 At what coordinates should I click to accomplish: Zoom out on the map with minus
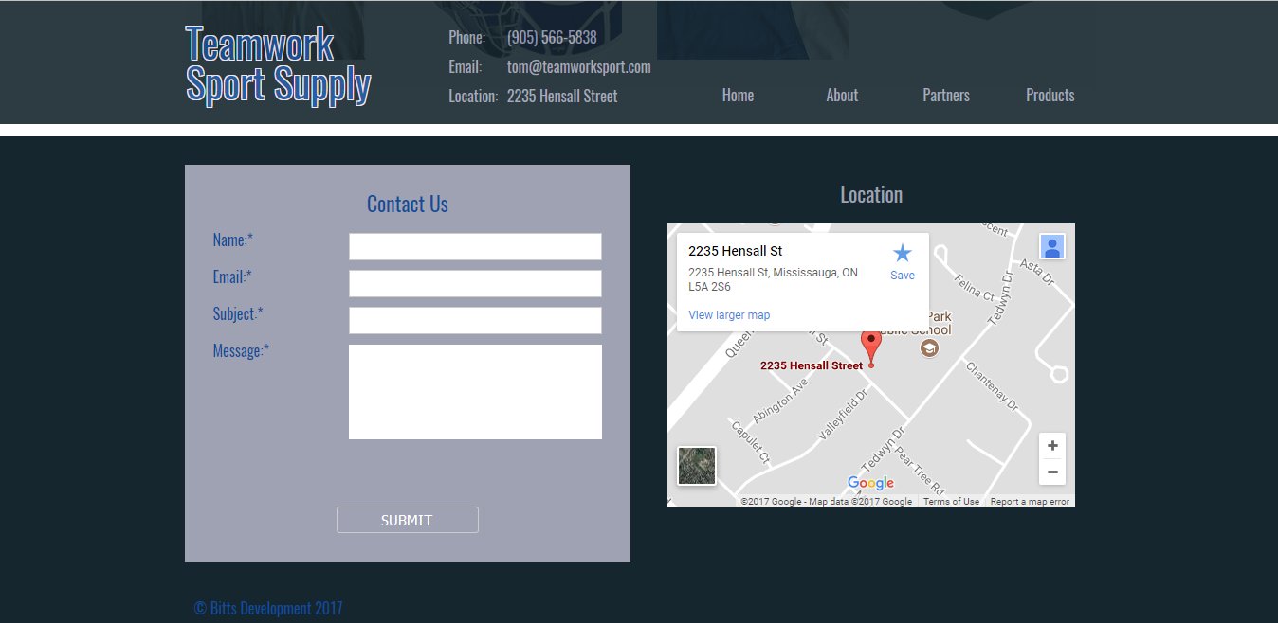click(x=1052, y=472)
